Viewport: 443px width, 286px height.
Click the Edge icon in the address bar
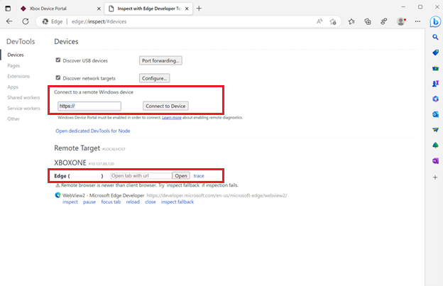[x=45, y=21]
